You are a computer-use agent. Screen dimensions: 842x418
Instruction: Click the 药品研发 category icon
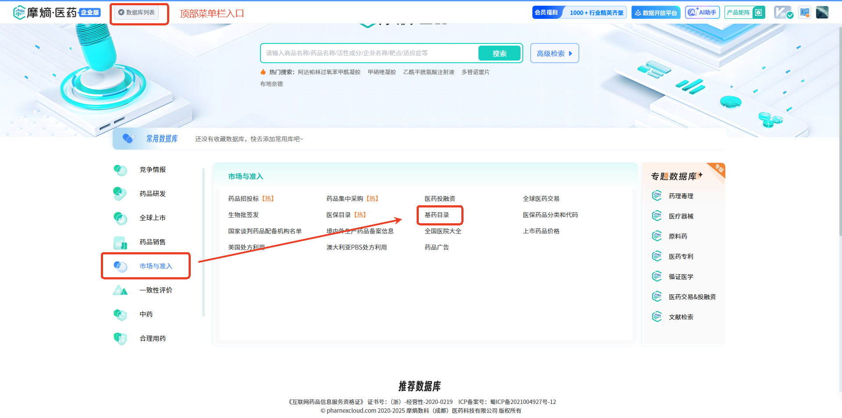(x=120, y=194)
